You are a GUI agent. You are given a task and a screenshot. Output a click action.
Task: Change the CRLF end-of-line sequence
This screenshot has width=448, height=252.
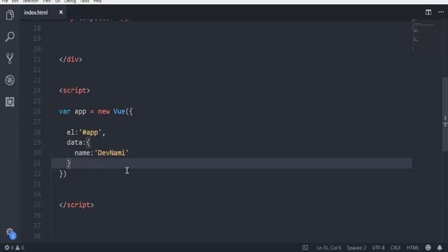395,248
